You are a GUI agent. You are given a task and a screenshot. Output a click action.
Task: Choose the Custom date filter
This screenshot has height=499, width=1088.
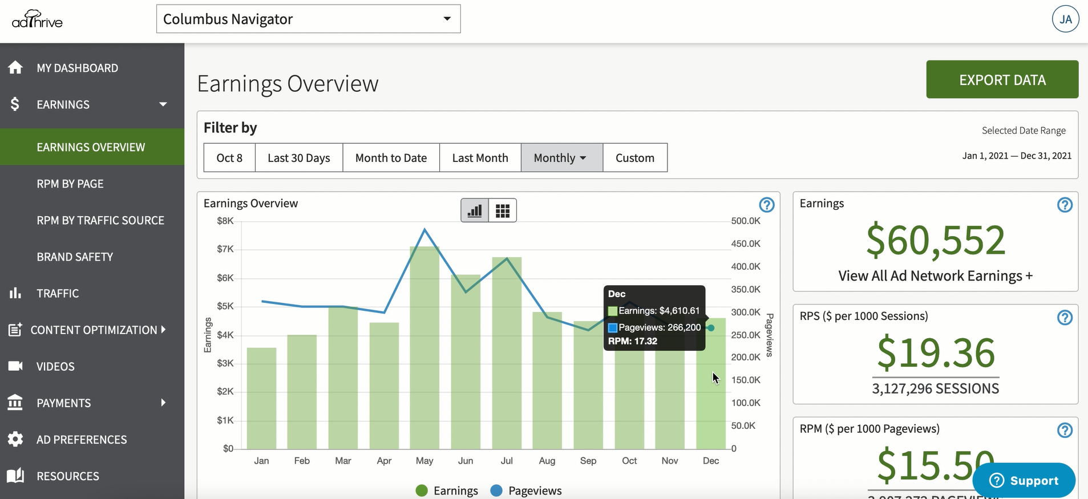click(635, 157)
